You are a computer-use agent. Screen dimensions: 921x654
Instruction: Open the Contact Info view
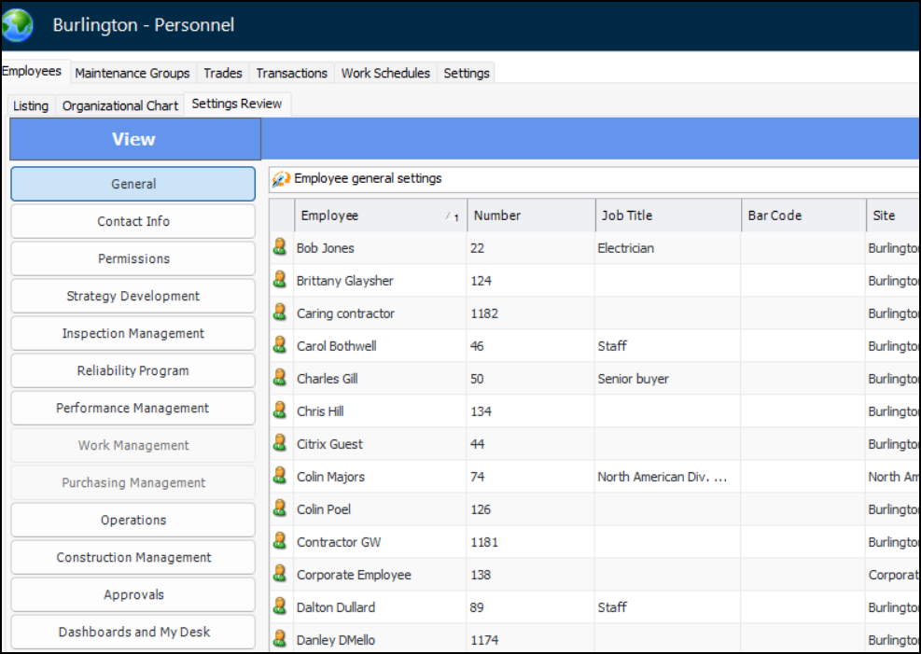click(x=133, y=221)
